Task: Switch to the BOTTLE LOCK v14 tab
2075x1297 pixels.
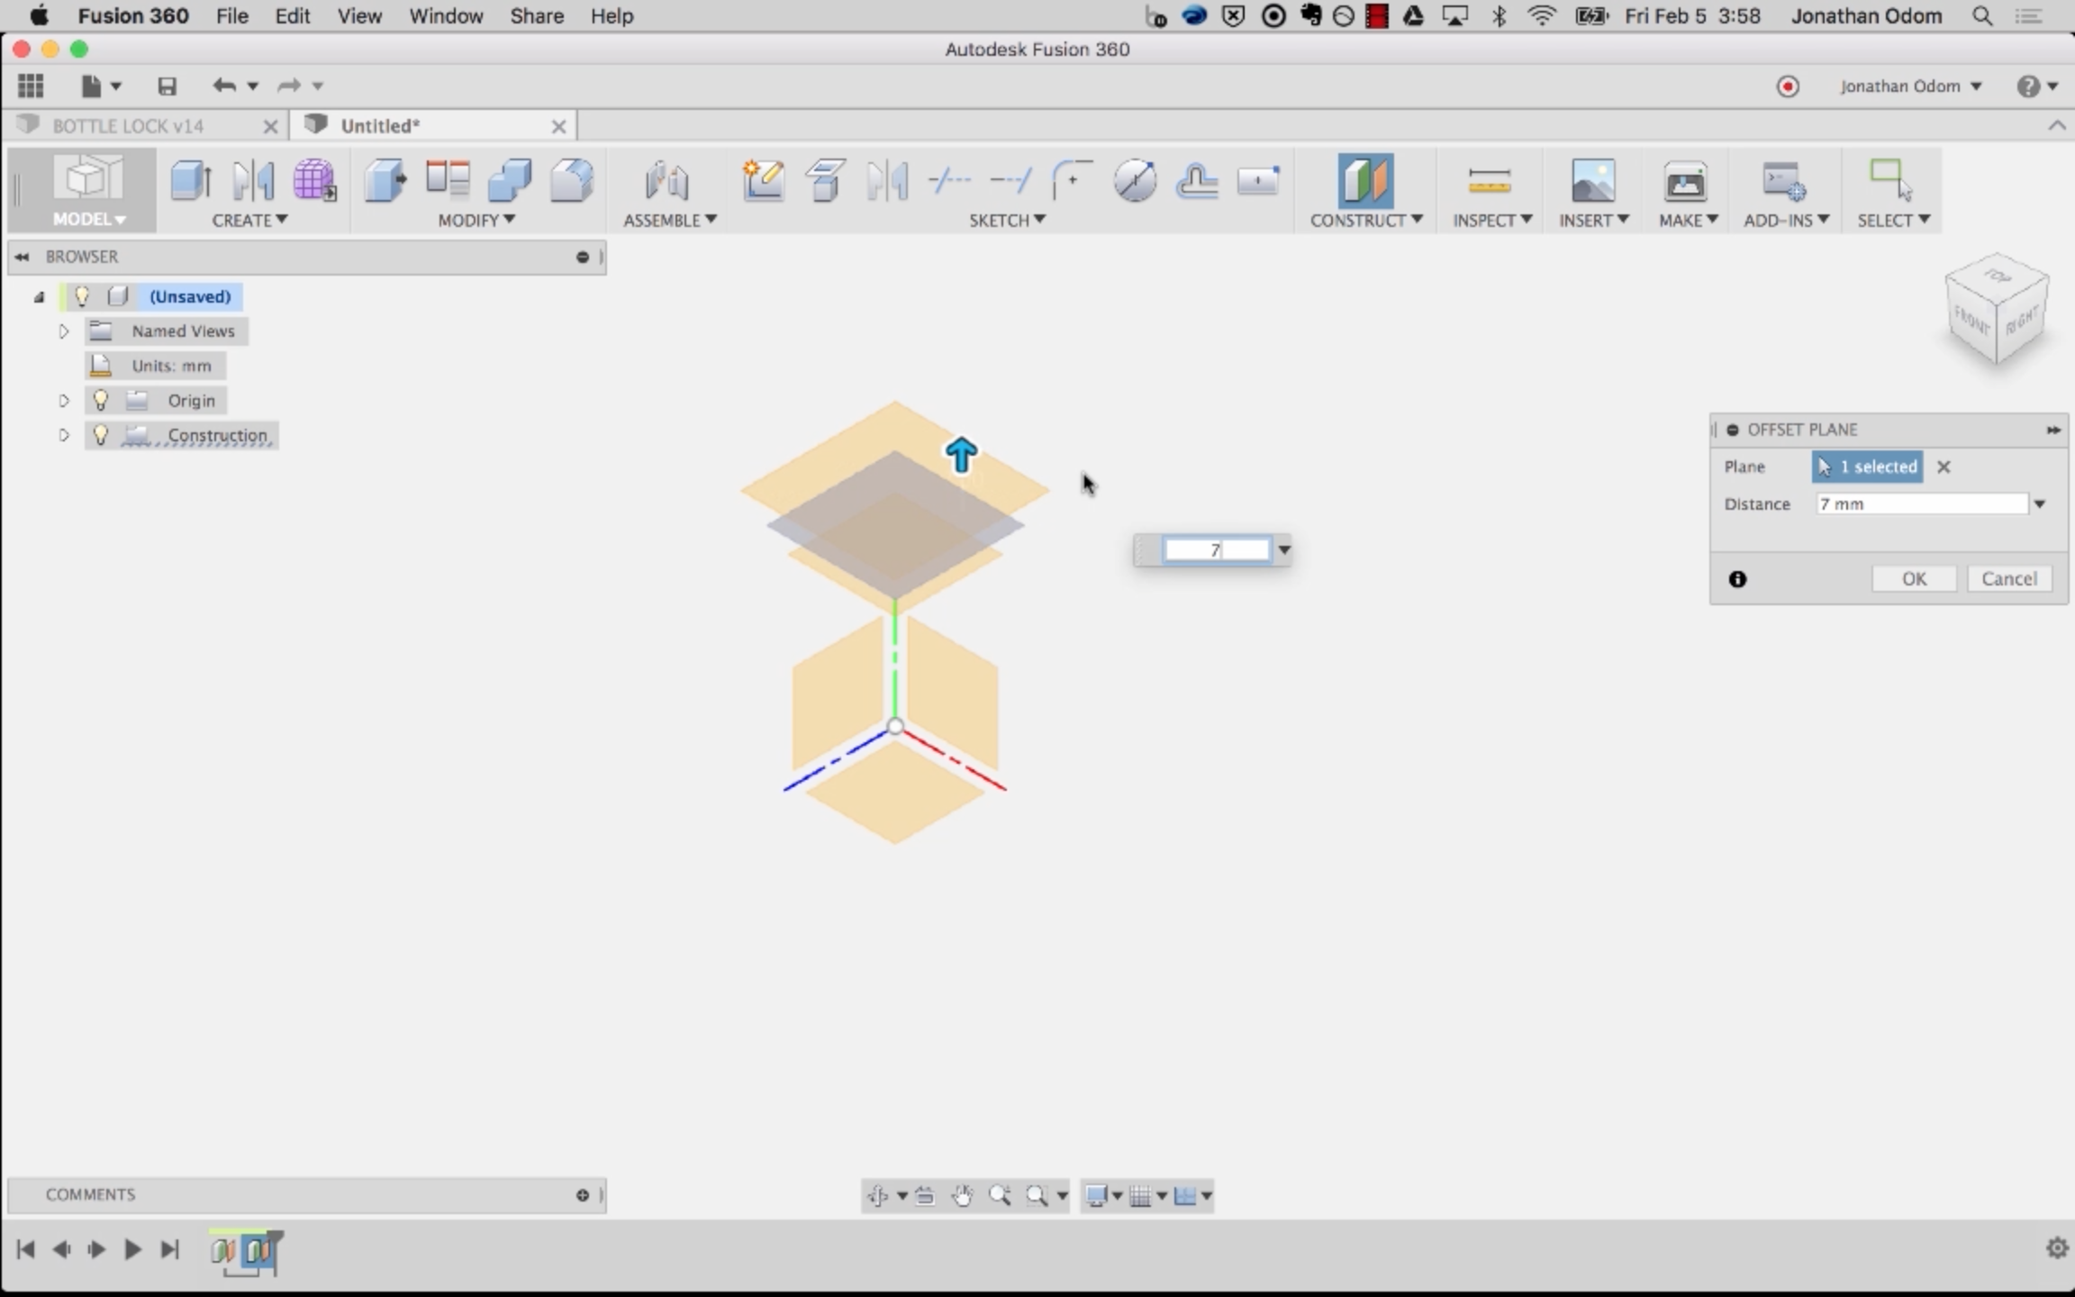Action: pos(128,126)
